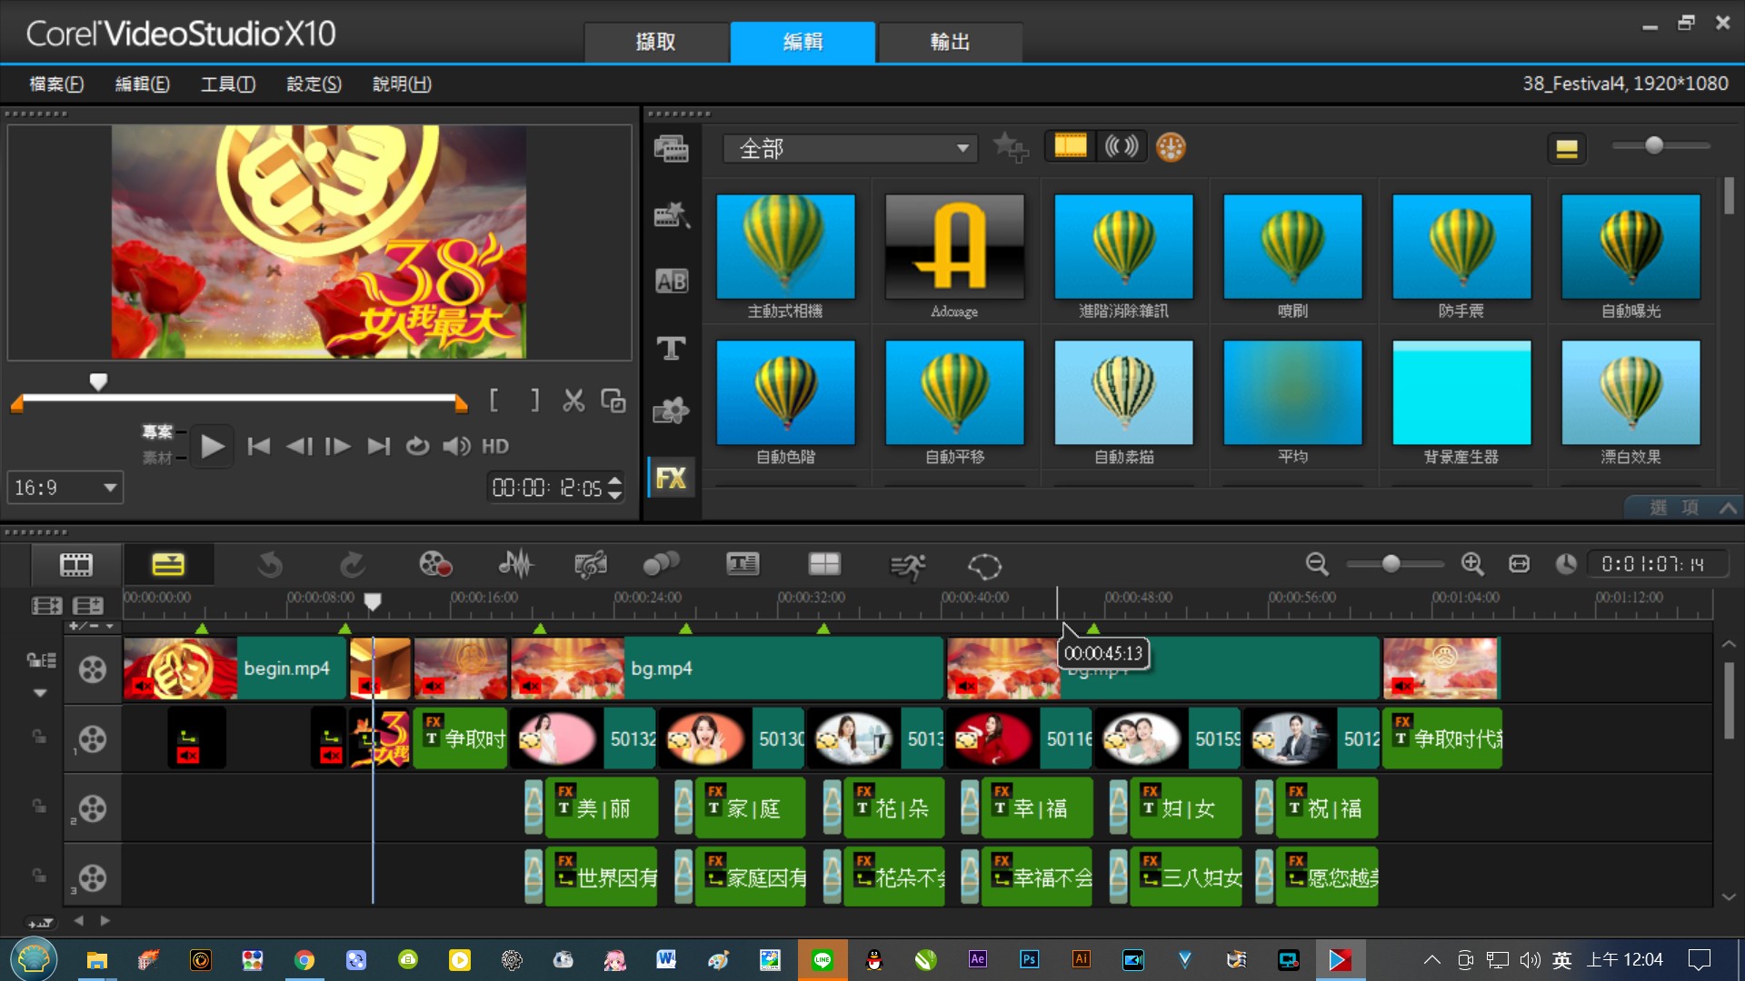Set mark-in bracket
Viewport: 1745px width, 981px height.
[494, 401]
